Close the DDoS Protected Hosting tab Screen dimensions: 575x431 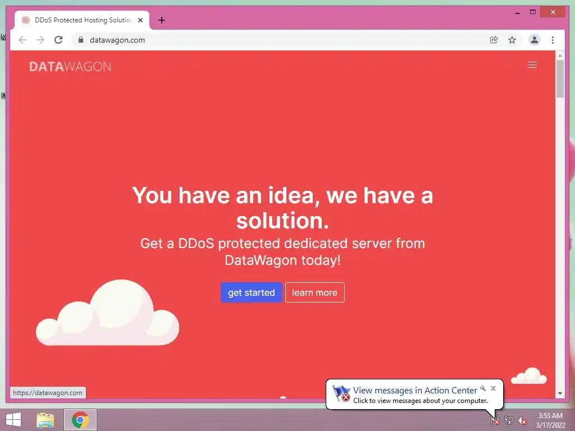[140, 20]
